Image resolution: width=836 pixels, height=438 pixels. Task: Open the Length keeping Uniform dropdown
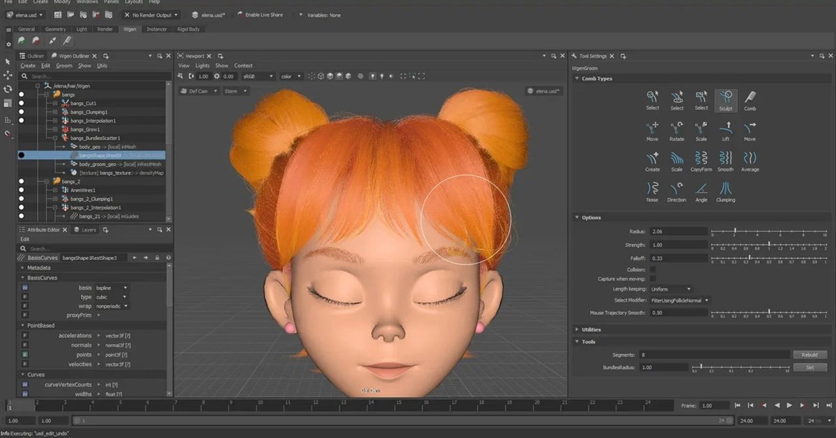click(x=670, y=289)
